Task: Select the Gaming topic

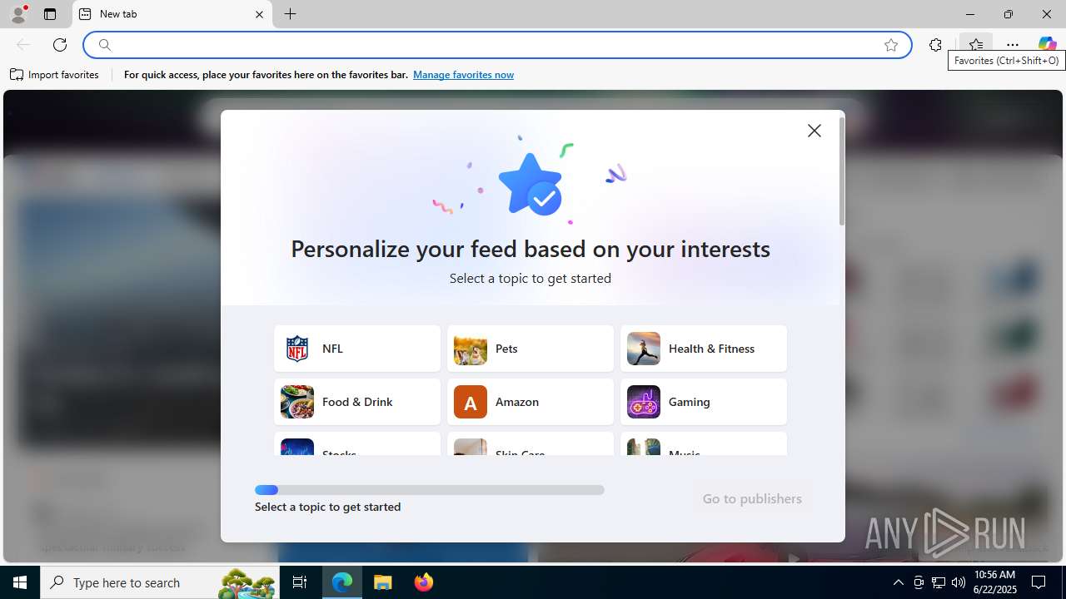Action: click(x=704, y=402)
